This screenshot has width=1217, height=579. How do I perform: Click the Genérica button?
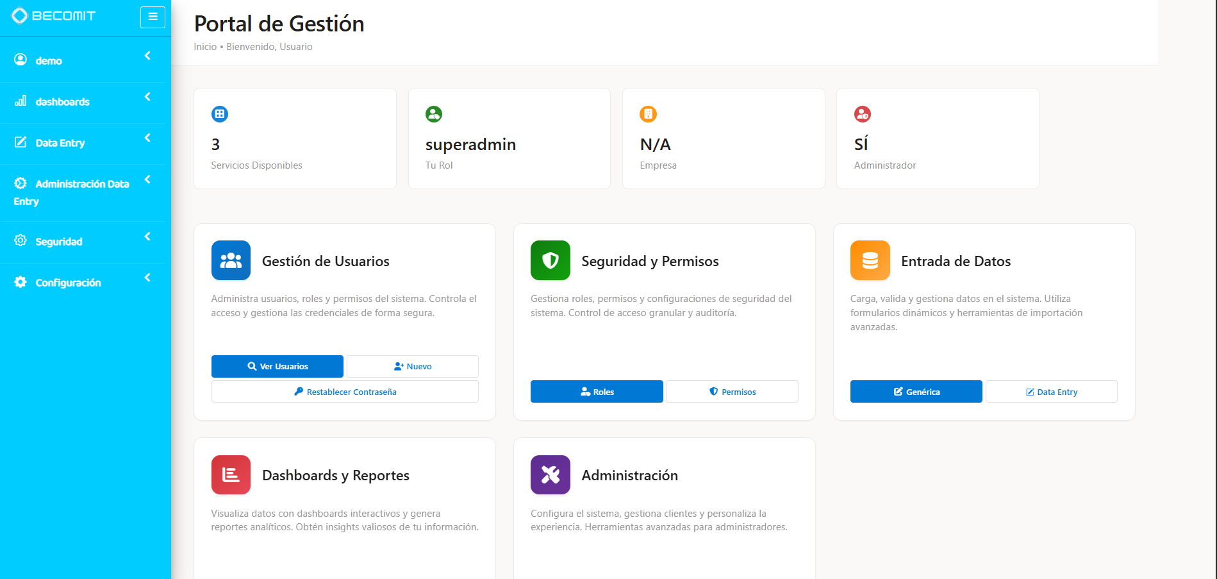pos(916,391)
